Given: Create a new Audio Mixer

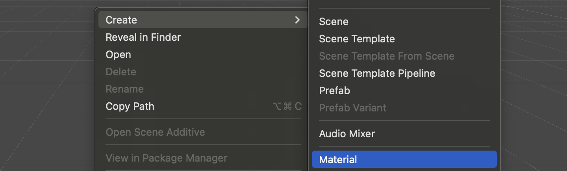Looking at the screenshot, I should tap(347, 134).
